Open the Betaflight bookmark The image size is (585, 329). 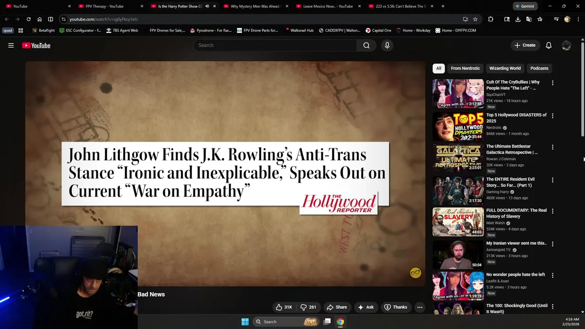43,30
